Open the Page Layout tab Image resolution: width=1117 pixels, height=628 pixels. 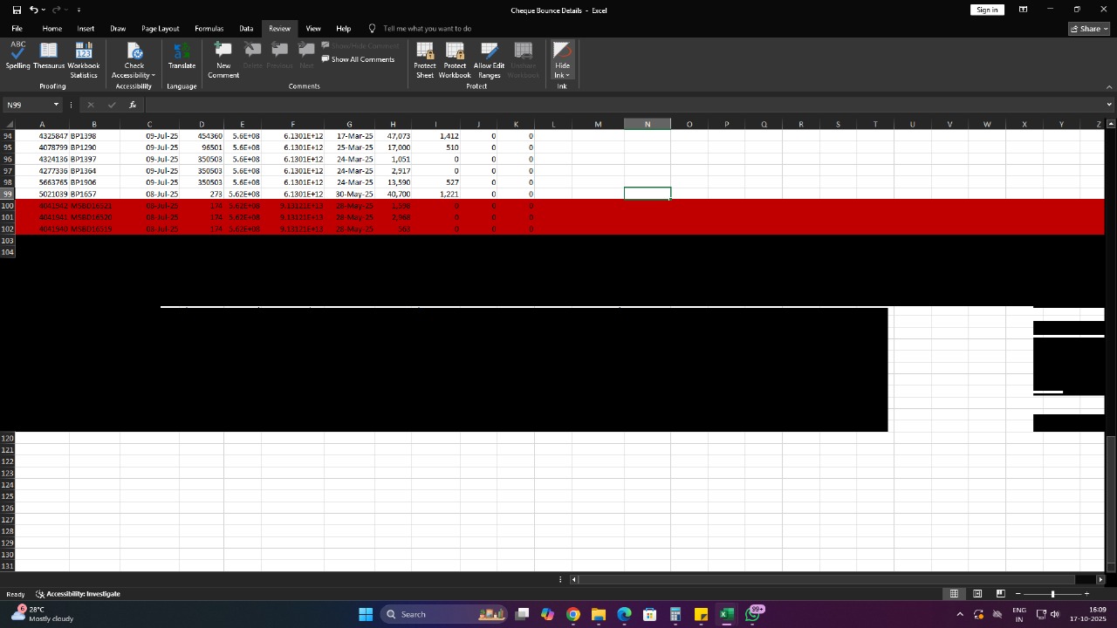[161, 29]
